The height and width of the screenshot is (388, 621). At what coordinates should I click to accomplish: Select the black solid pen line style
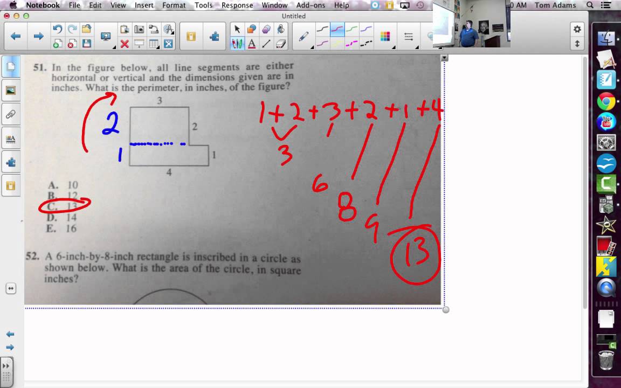click(323, 29)
